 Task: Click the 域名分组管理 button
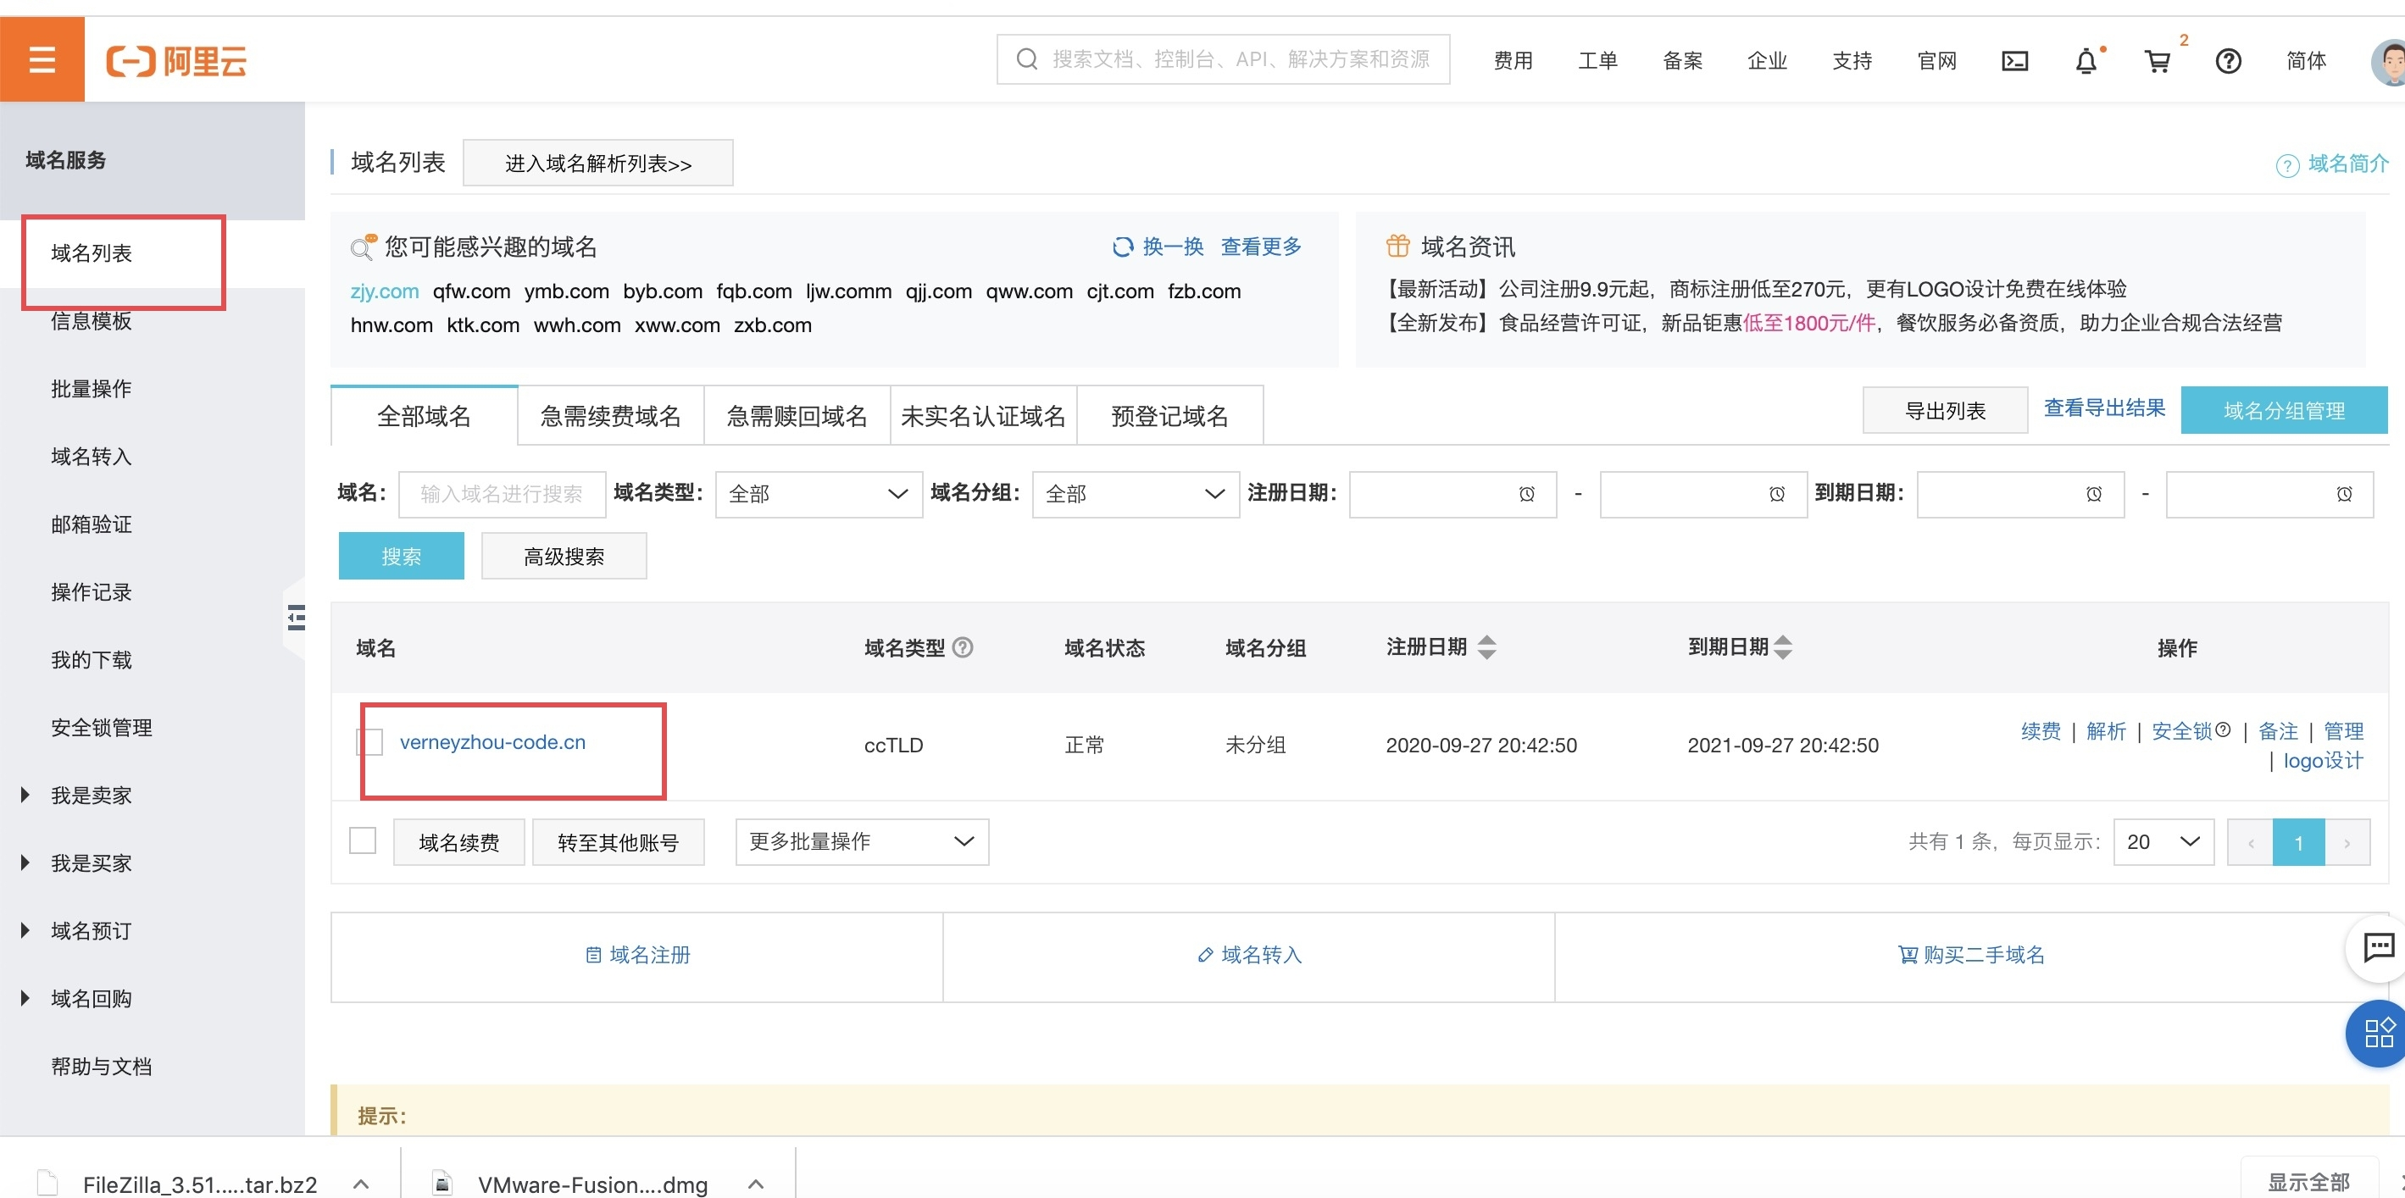[x=2283, y=411]
